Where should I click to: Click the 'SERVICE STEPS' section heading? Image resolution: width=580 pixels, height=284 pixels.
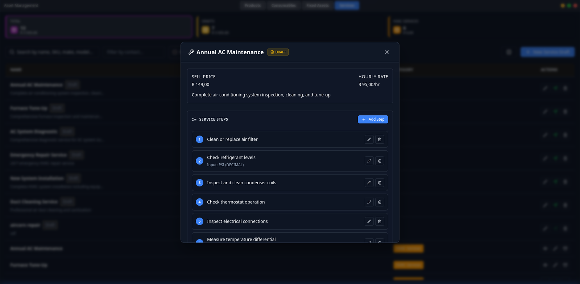(x=214, y=119)
